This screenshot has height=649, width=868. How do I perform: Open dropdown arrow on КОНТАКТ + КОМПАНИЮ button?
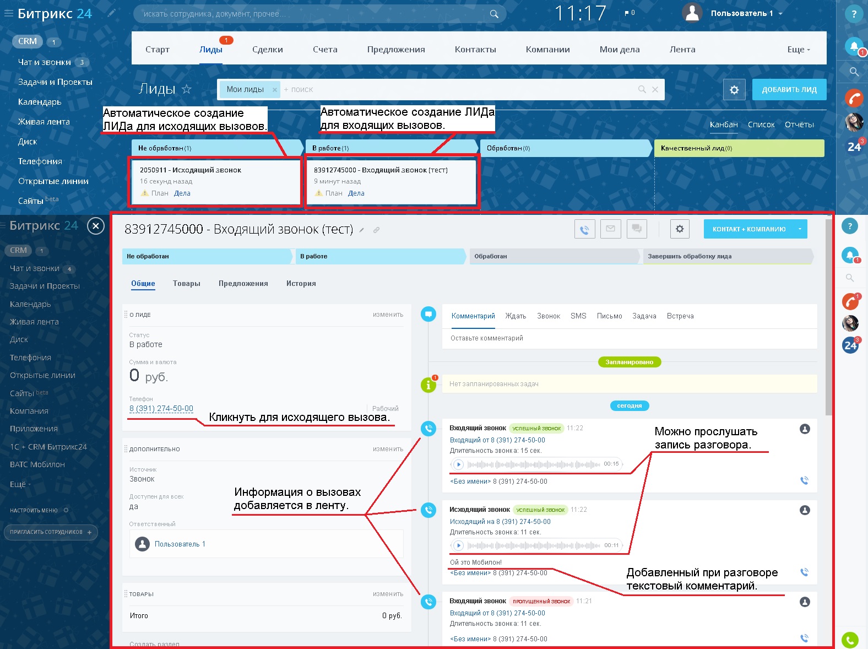click(x=800, y=229)
